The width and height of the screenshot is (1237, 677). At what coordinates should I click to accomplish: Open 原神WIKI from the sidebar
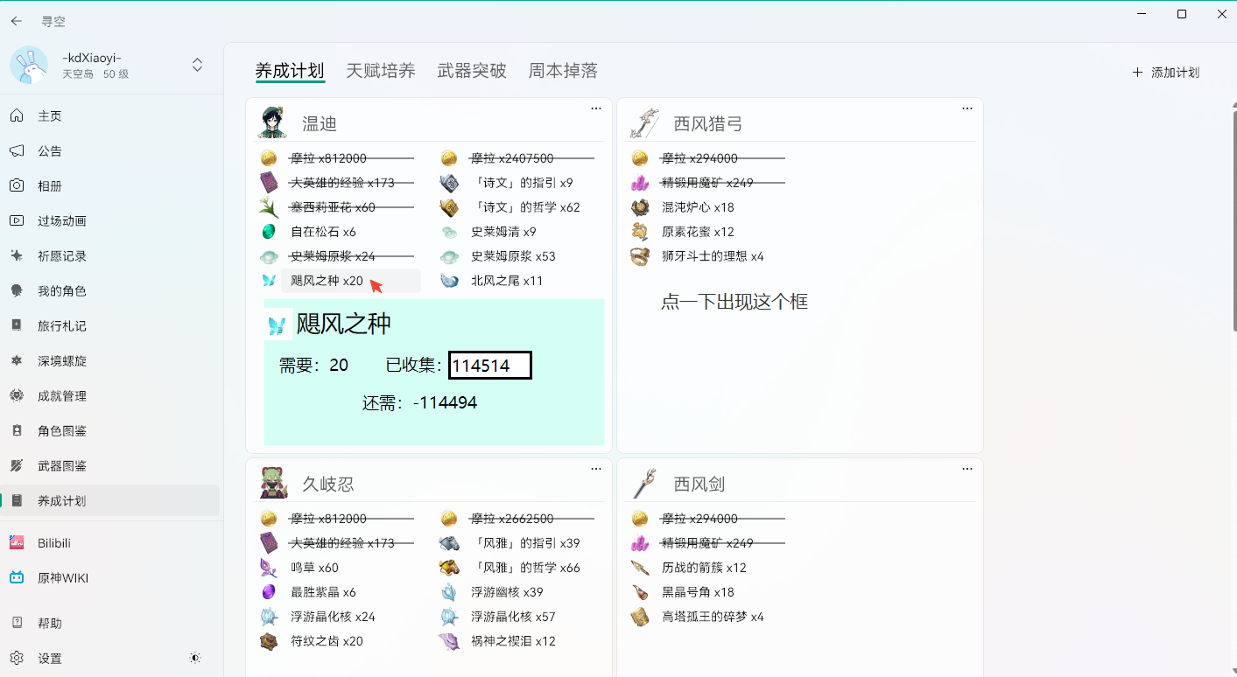pyautogui.click(x=110, y=578)
